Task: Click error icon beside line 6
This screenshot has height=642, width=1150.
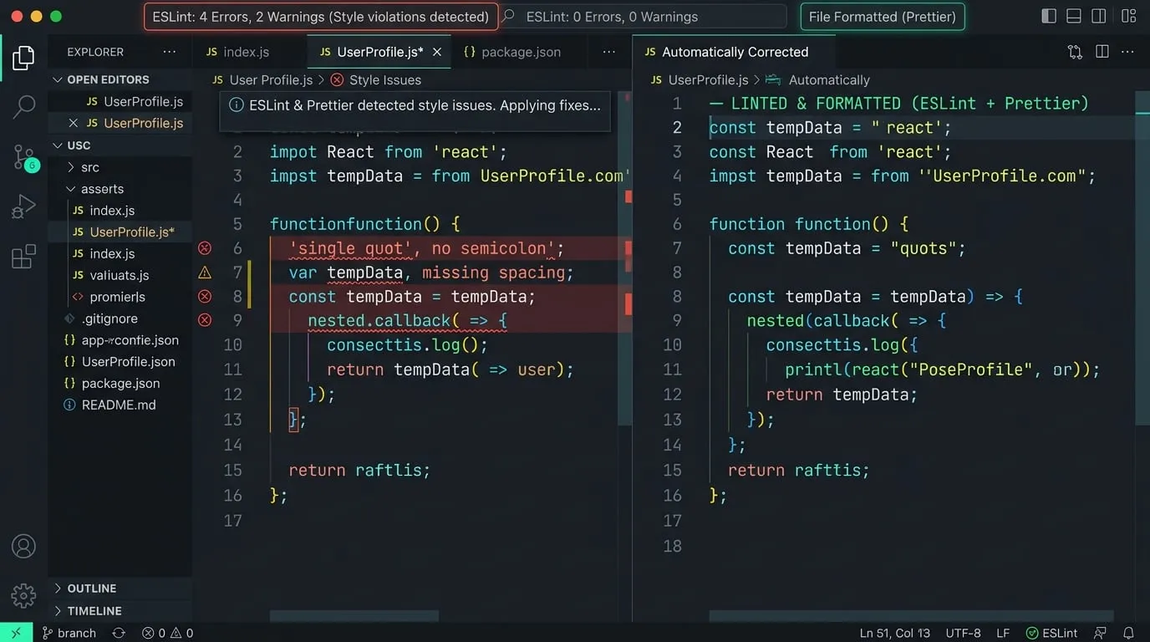Action: (x=205, y=248)
